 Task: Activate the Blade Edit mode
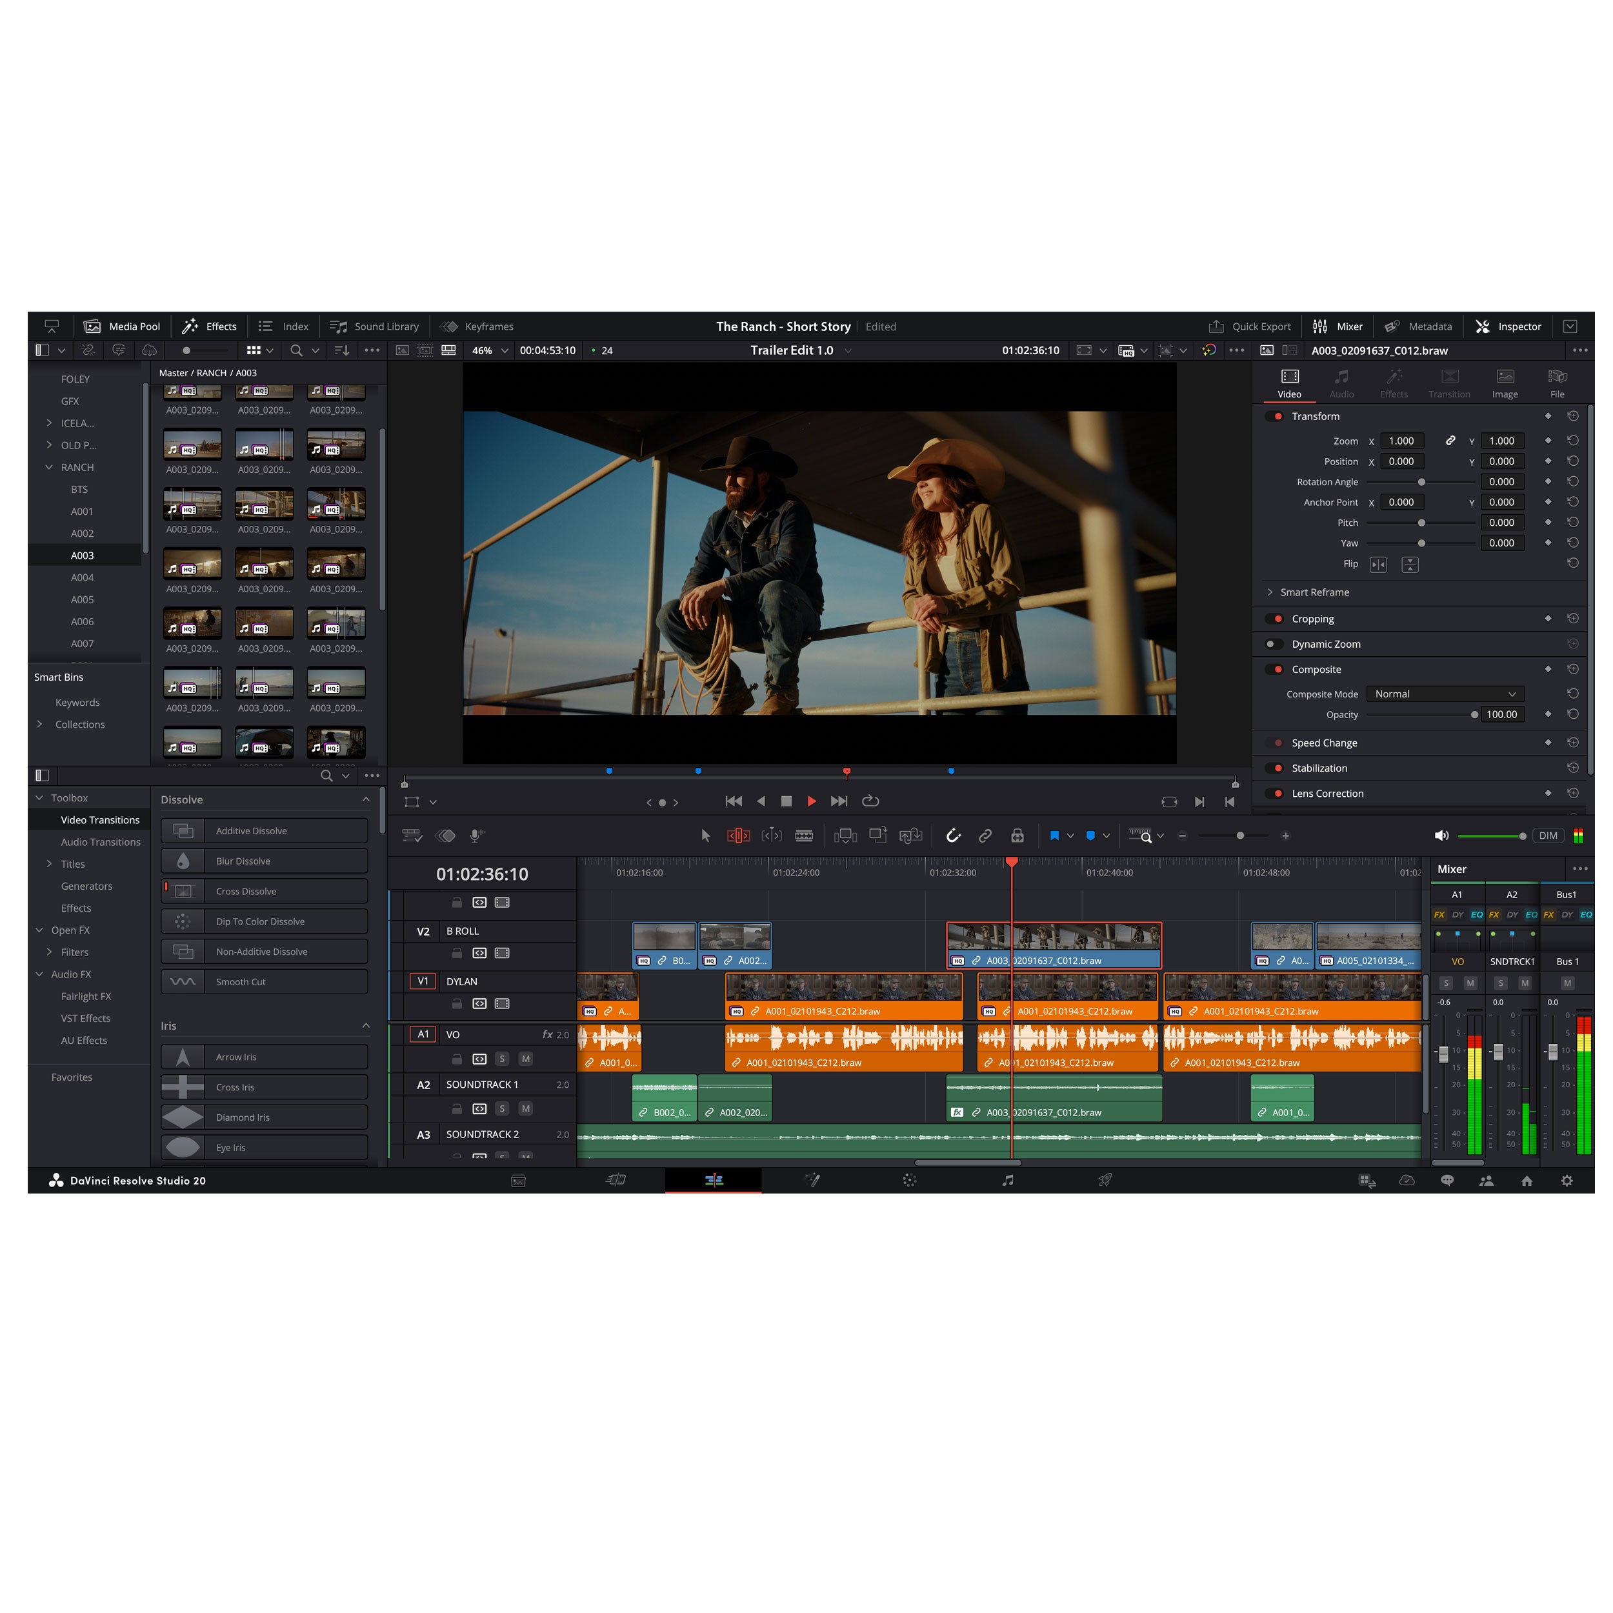point(804,835)
